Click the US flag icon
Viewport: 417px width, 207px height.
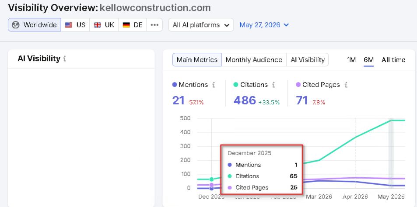click(69, 25)
